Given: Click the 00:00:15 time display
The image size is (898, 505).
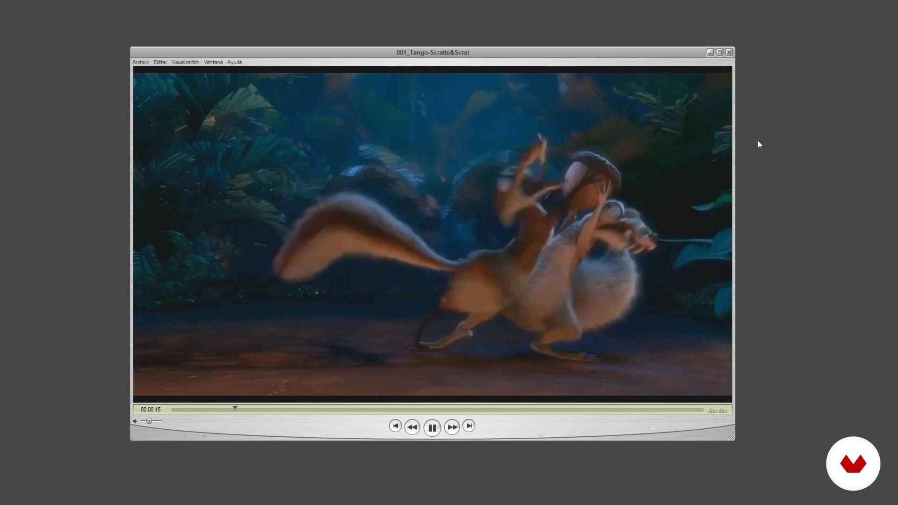Looking at the screenshot, I should click(151, 410).
